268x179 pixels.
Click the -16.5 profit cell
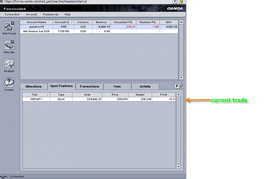[x=163, y=99]
